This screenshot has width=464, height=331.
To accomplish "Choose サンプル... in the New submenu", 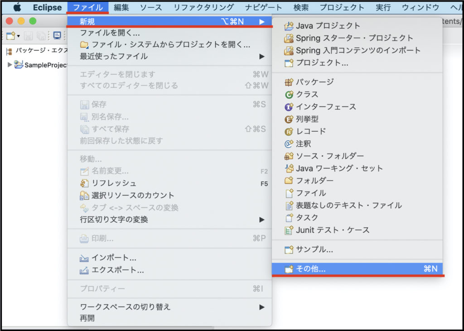I will [357, 249].
